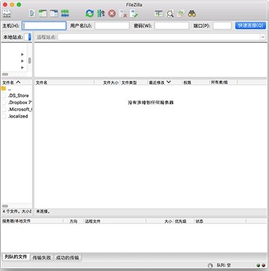The width and height of the screenshot is (269, 271).
Task: Click the 没有连接到任何服务器 message
Action: pyautogui.click(x=151, y=103)
